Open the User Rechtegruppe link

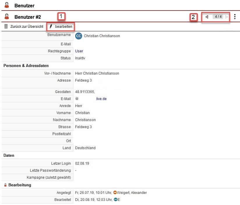pyautogui.click(x=79, y=51)
